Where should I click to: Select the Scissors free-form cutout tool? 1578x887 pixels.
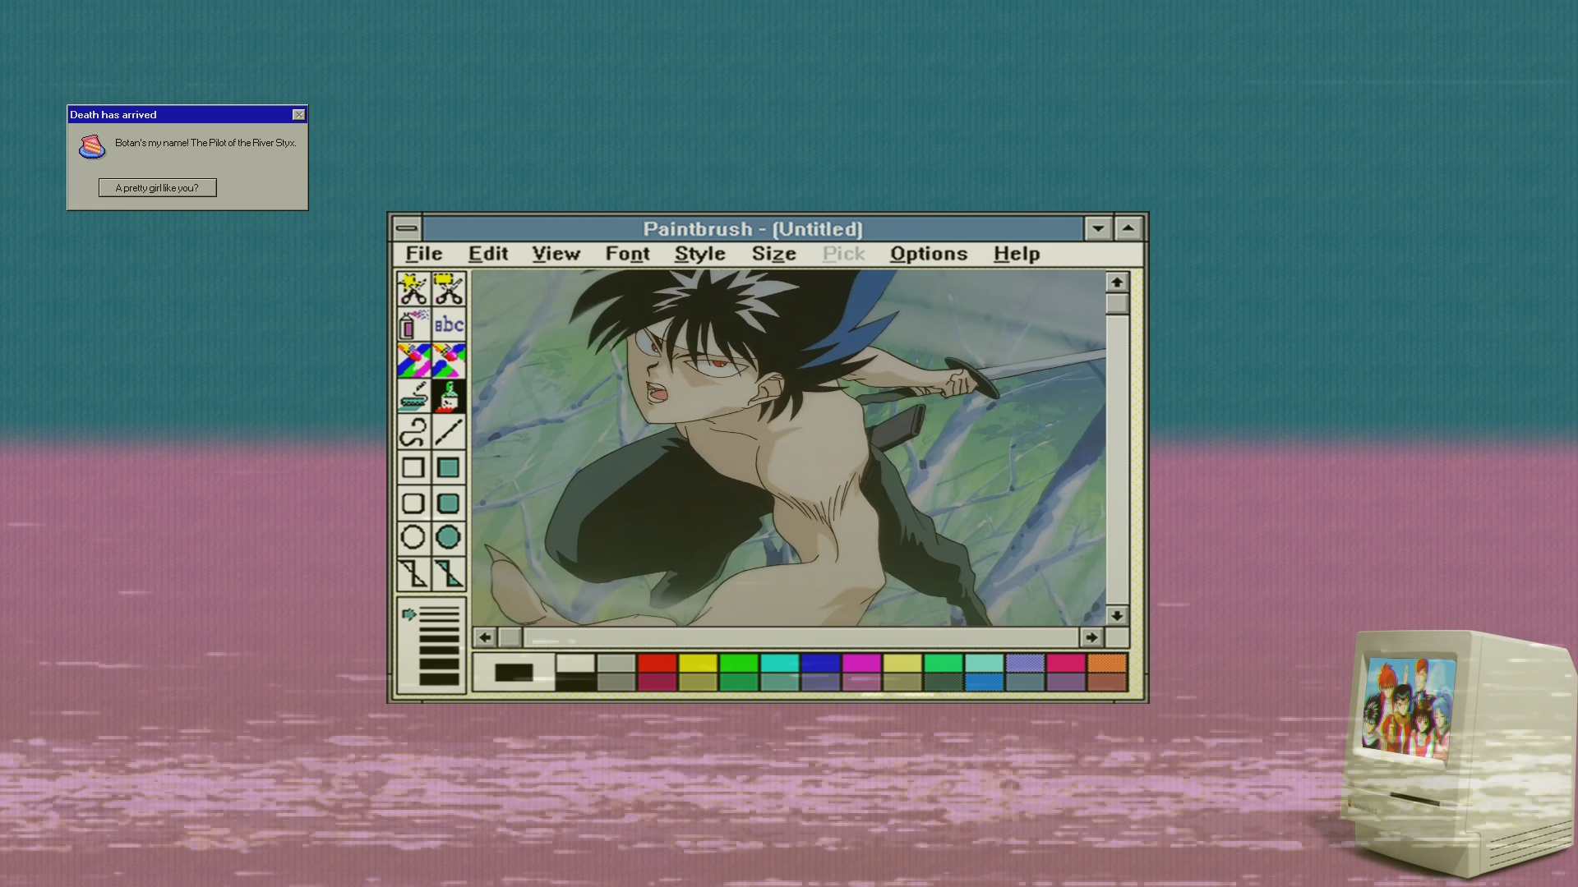(x=413, y=289)
